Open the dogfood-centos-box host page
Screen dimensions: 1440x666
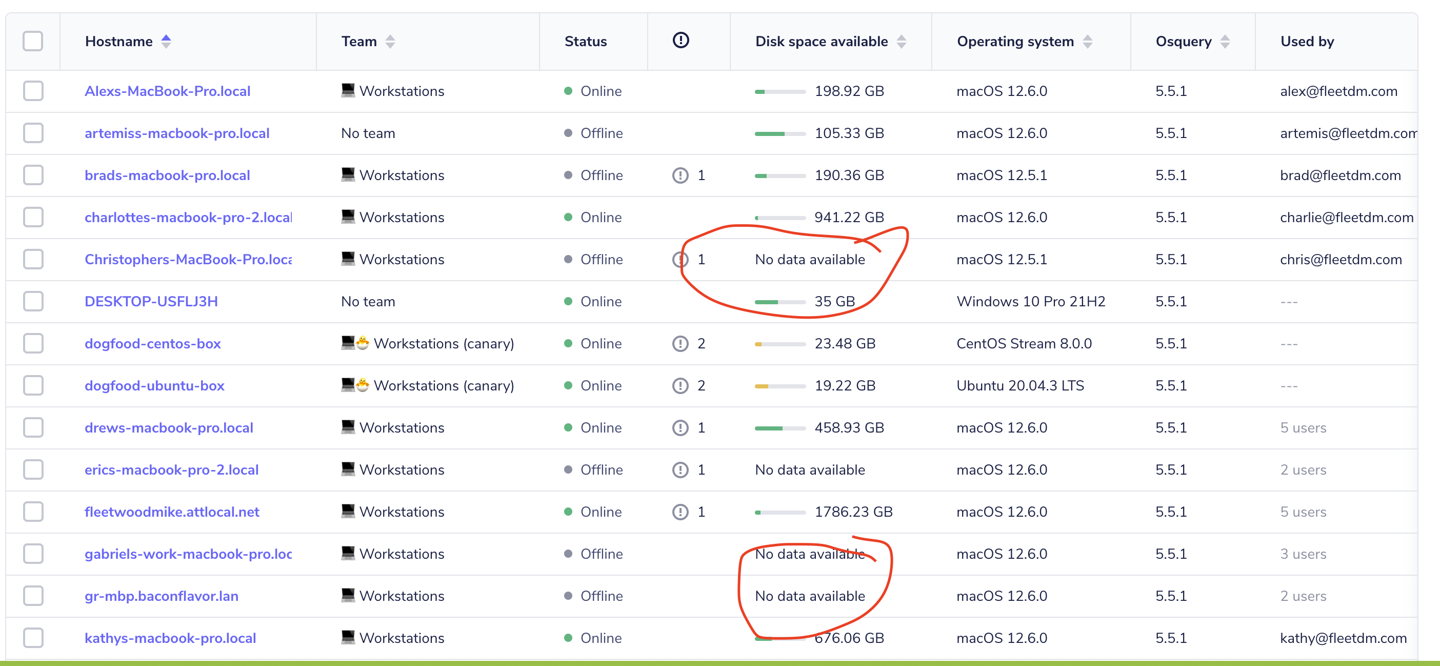click(153, 343)
